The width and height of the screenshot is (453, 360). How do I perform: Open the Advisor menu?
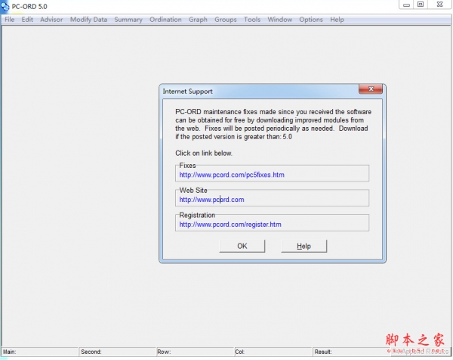[x=51, y=20]
